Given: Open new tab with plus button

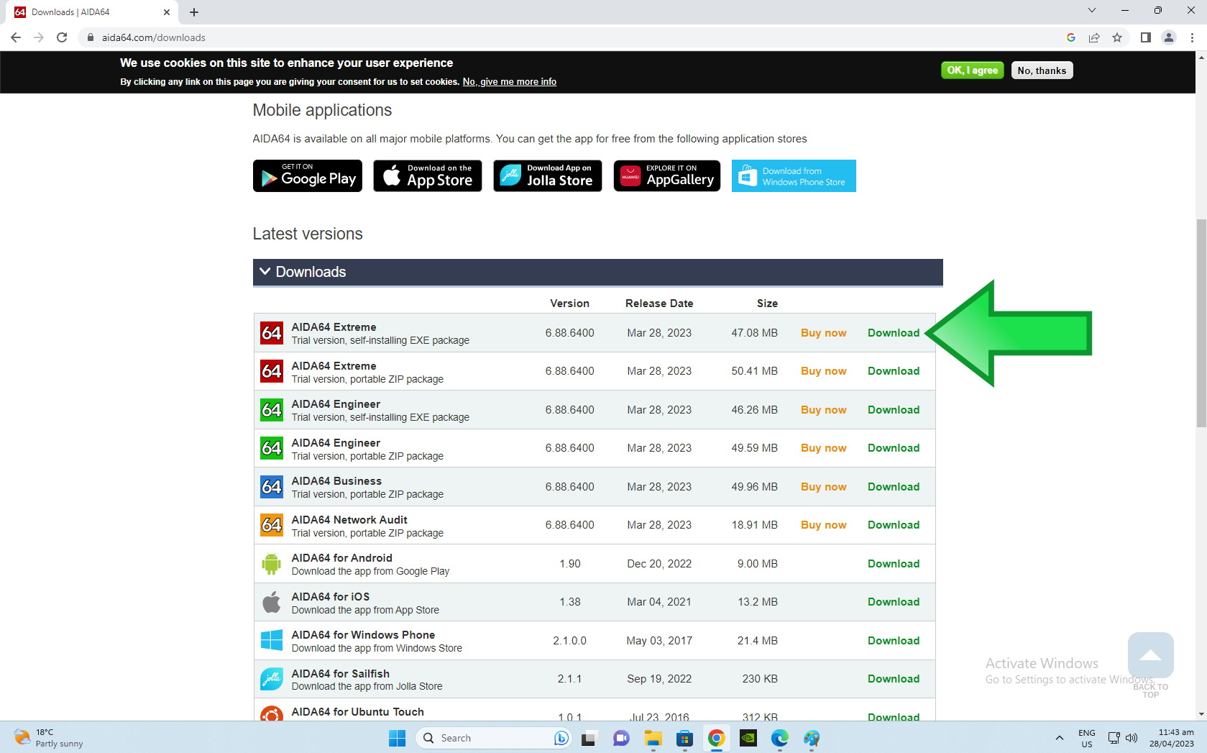Looking at the screenshot, I should pyautogui.click(x=194, y=12).
